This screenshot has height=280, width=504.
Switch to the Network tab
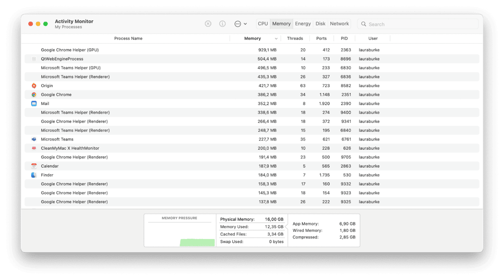(339, 24)
